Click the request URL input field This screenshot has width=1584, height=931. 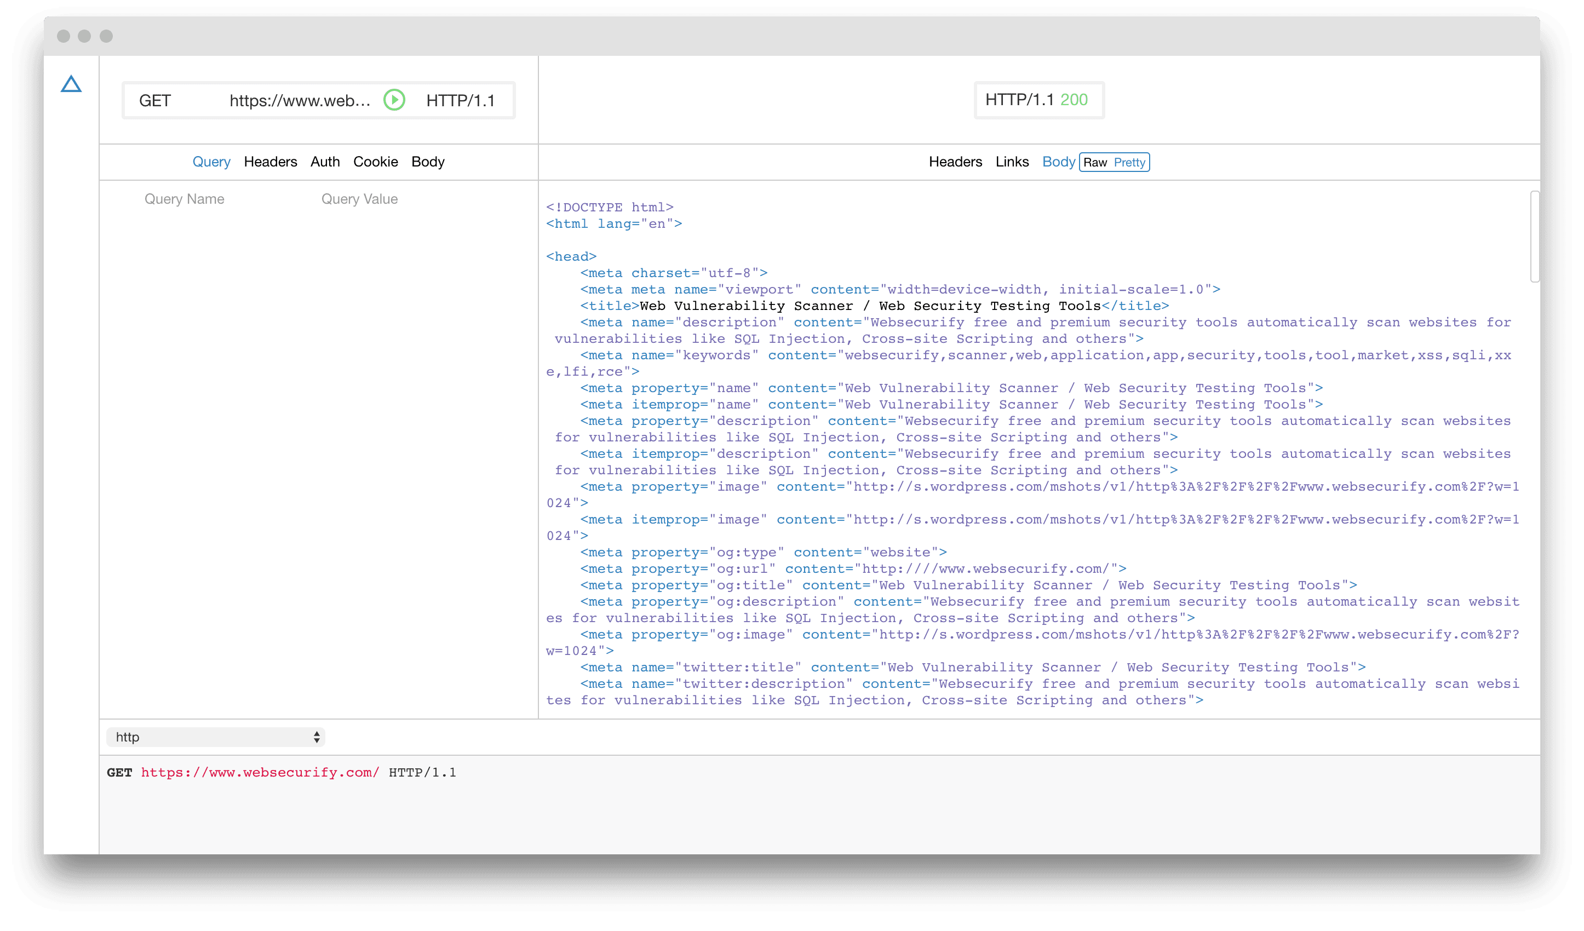coord(299,101)
